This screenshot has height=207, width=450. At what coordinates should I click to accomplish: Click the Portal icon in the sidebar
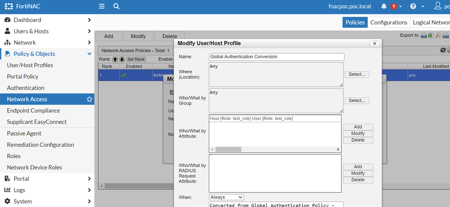tap(8, 179)
